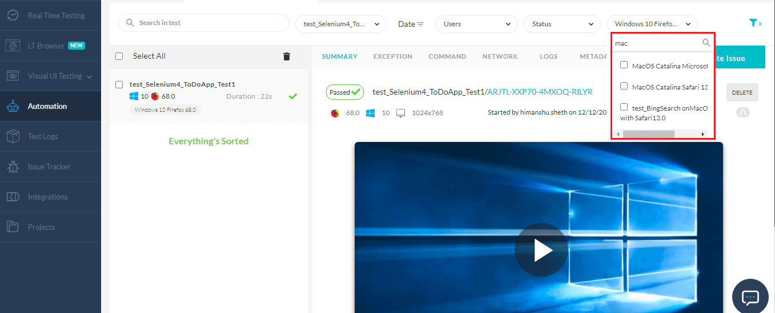Click magnifier icon in mac search box

(x=706, y=43)
